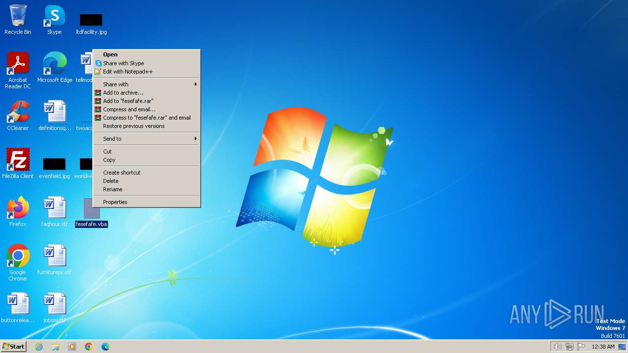Screen dimensions: 628x353
Task: Choose Open in the context menu
Action: click(147, 54)
